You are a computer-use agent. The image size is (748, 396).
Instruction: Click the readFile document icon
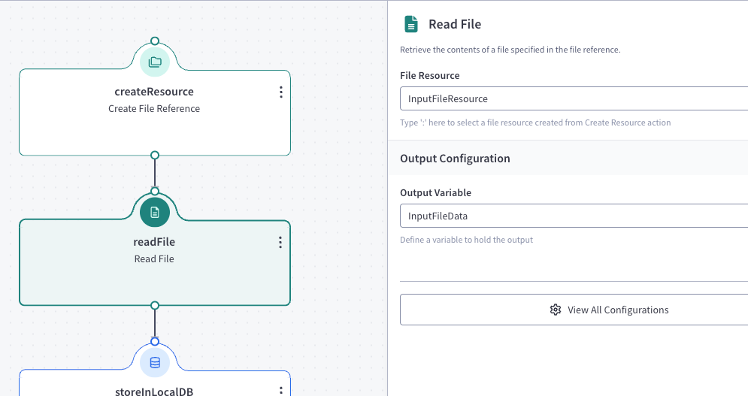(155, 213)
